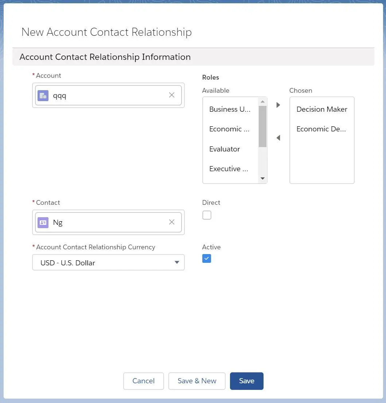This screenshot has height=403, width=386.
Task: Select Business U... in Available roles
Action: point(230,109)
